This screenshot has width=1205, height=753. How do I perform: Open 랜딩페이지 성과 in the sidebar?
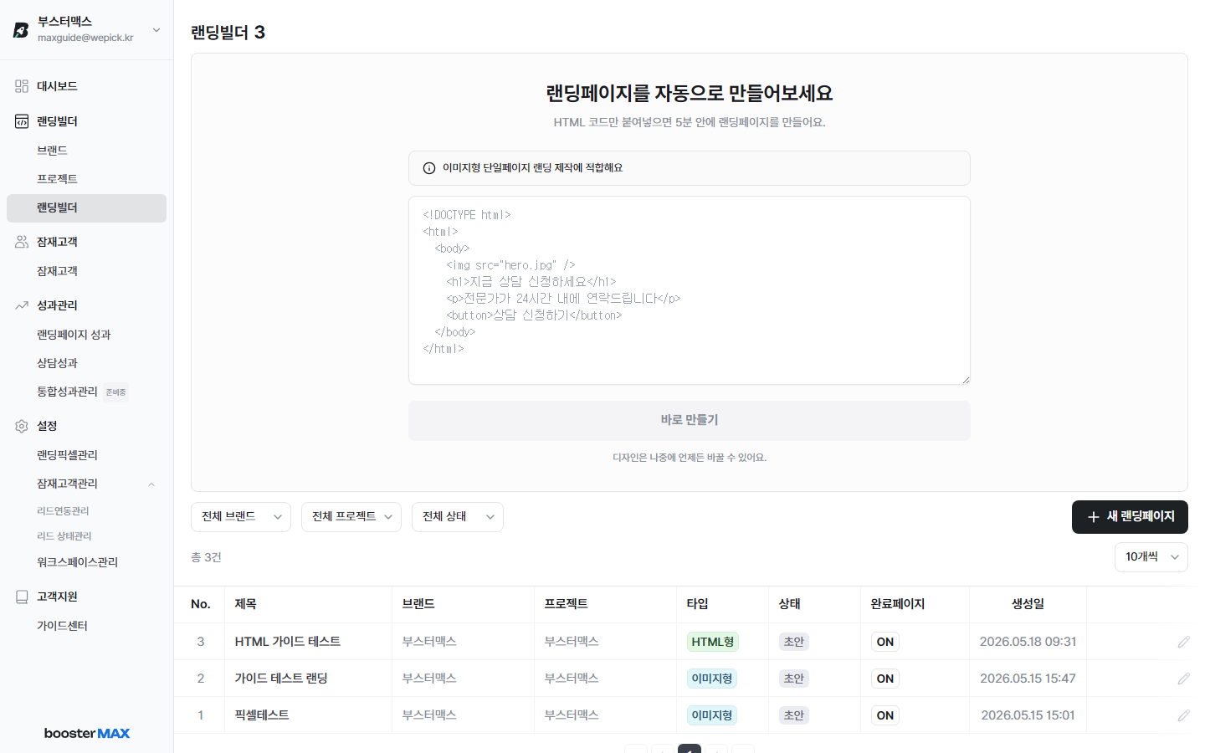[x=74, y=335]
